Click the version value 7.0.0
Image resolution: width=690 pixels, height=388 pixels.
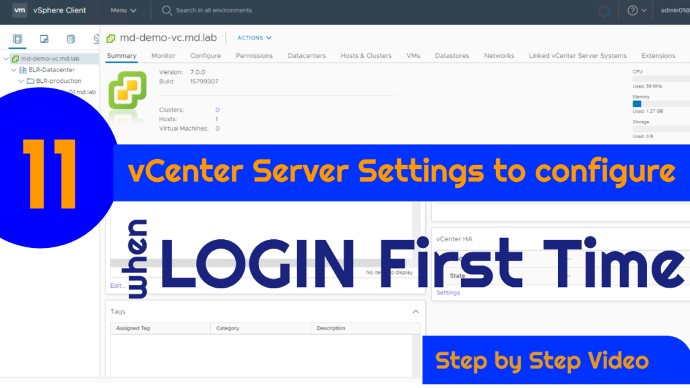coord(197,72)
